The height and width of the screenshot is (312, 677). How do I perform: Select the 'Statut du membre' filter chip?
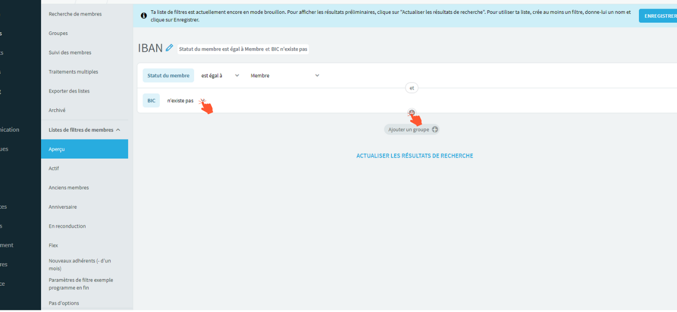[168, 75]
